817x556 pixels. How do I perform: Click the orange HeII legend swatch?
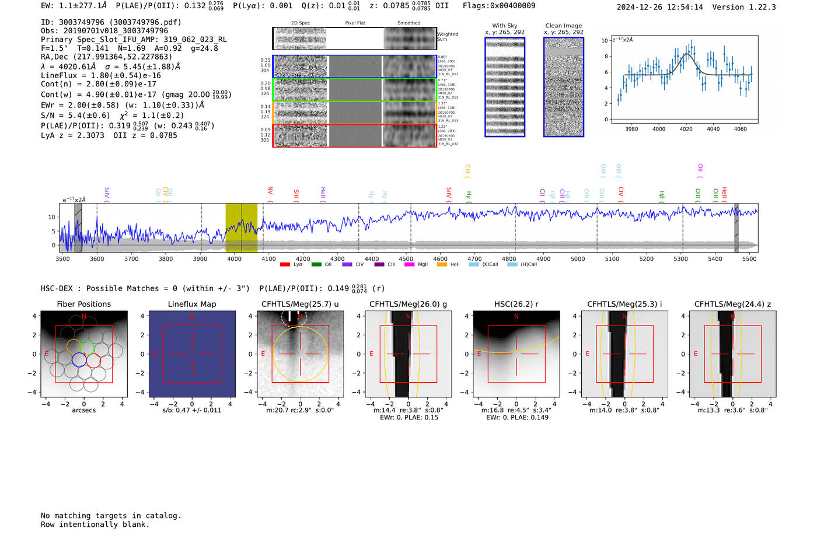click(x=442, y=264)
